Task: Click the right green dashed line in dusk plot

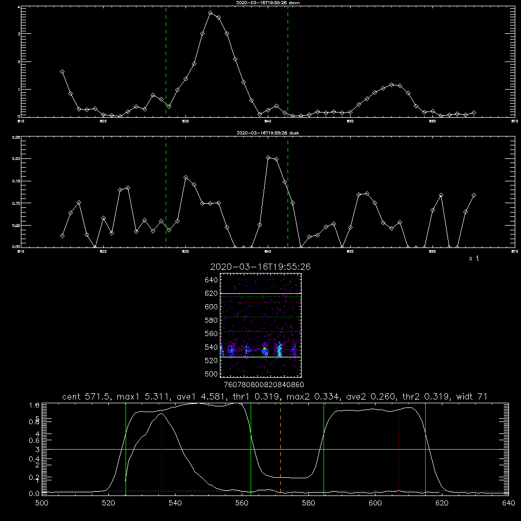Action: click(288, 192)
